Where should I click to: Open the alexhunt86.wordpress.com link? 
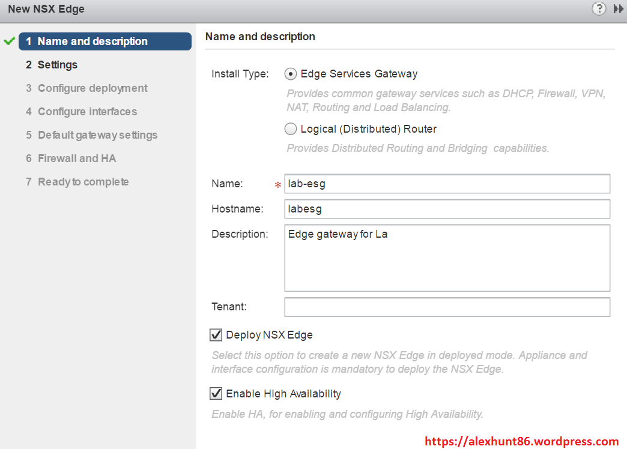pyautogui.click(x=521, y=442)
